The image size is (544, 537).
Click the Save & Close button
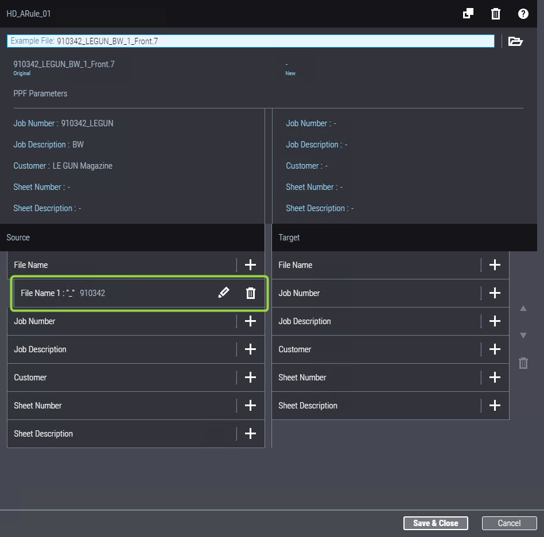[436, 523]
